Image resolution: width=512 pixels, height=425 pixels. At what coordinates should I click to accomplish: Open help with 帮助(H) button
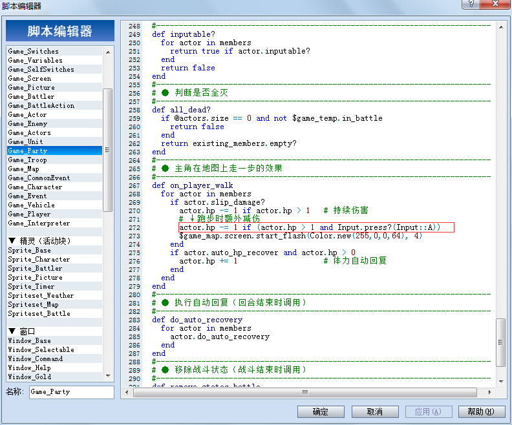[x=482, y=411]
